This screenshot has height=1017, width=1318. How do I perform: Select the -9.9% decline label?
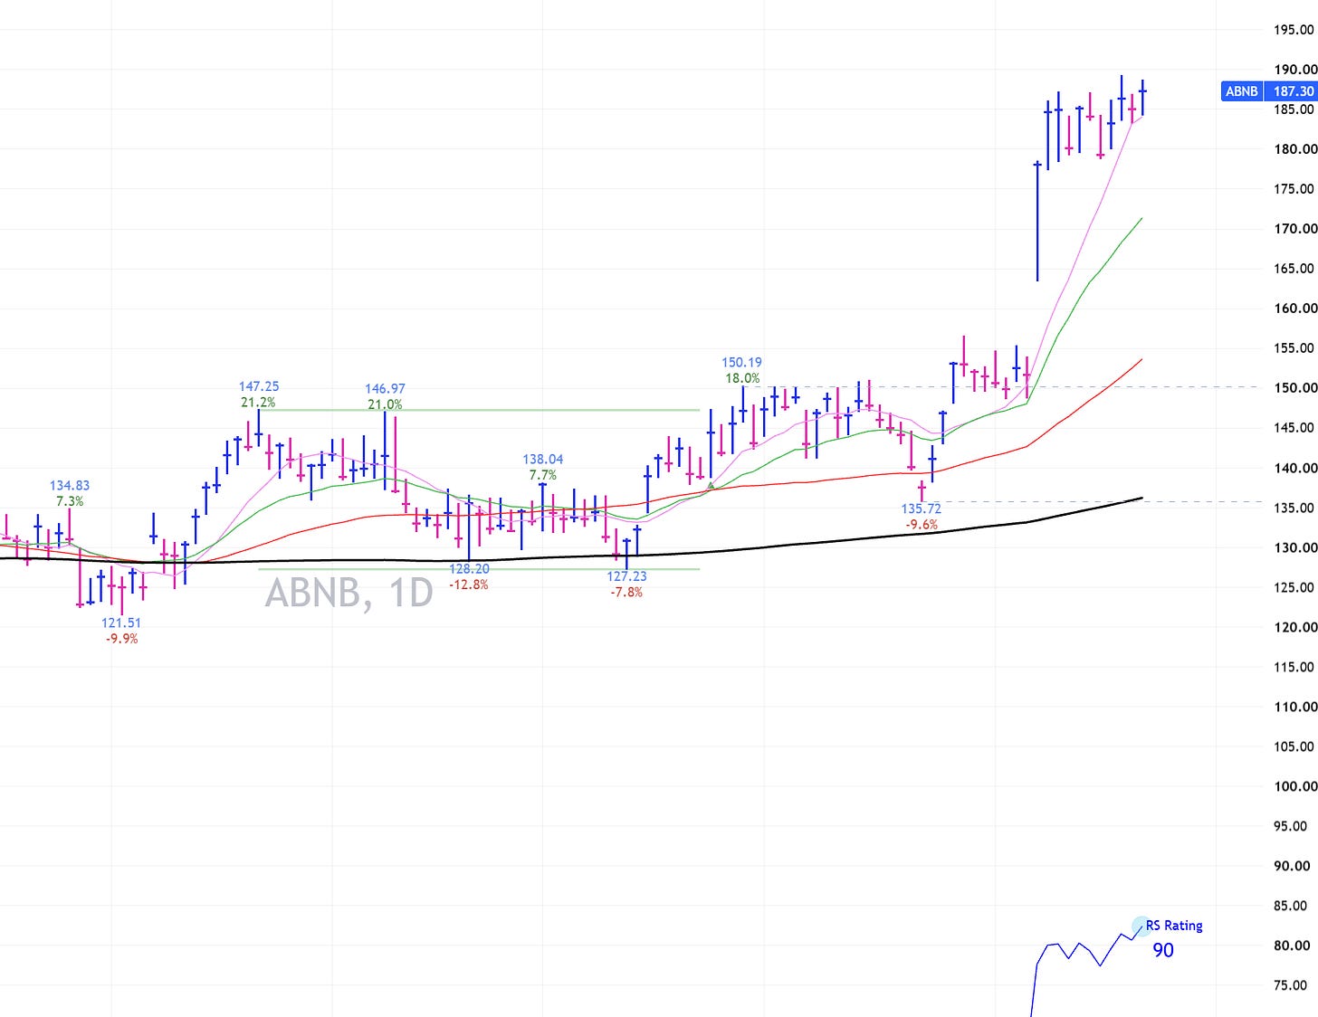tap(121, 639)
